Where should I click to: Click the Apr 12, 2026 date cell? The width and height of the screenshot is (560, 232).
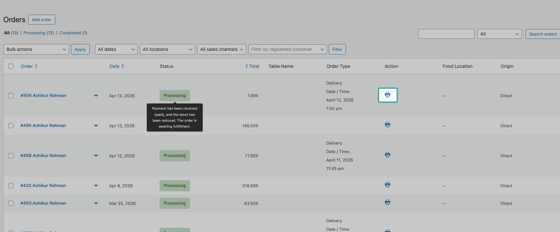point(122,156)
